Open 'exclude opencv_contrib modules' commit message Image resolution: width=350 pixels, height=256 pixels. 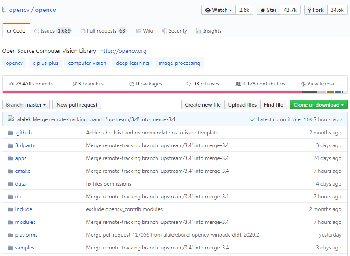click(124, 209)
